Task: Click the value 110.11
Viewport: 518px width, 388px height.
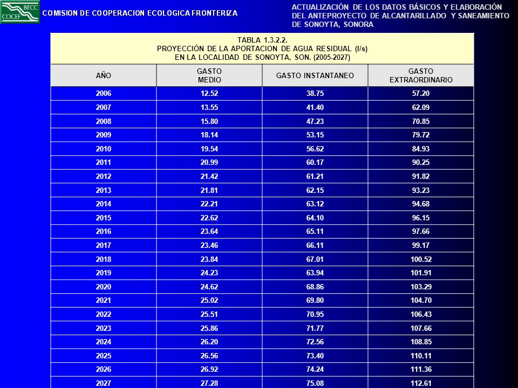Action: click(421, 356)
